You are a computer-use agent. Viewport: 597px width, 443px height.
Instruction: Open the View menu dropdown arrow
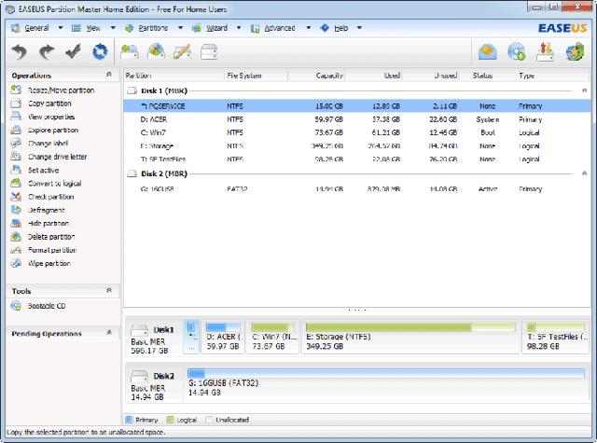coord(113,28)
